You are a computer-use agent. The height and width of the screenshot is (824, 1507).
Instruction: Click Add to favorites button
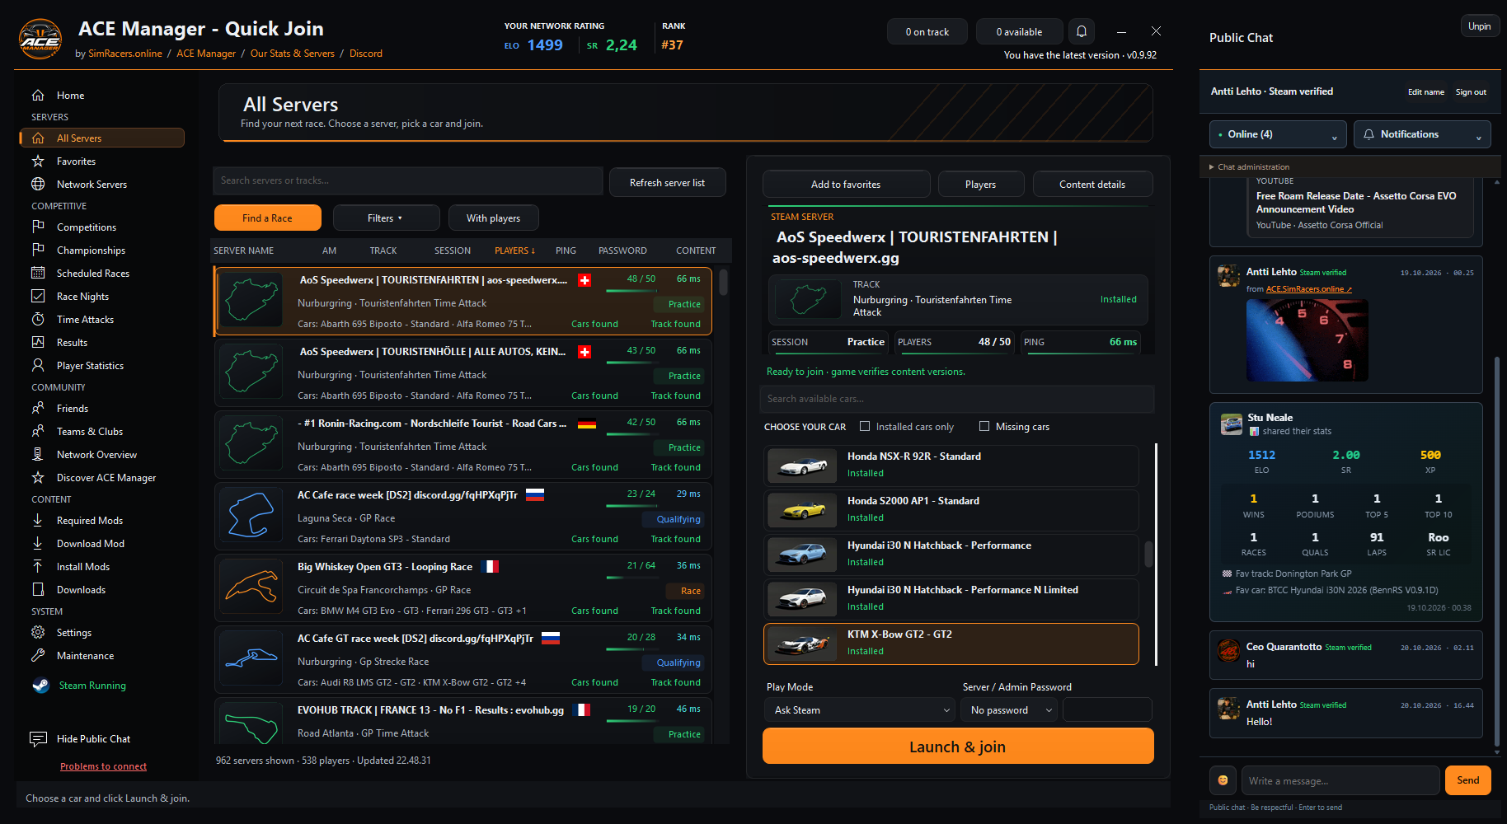coord(846,185)
